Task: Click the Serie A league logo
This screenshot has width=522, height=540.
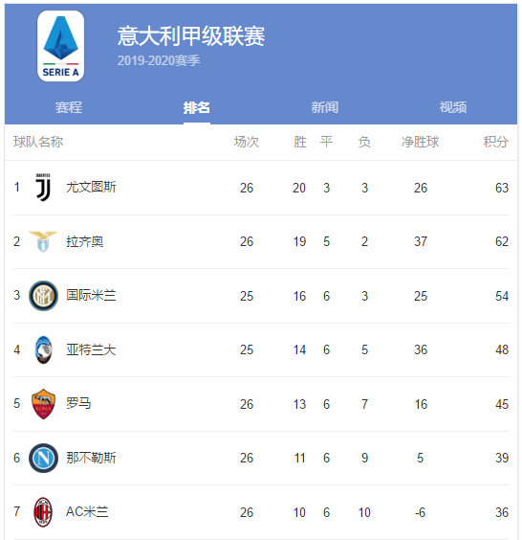Action: click(x=60, y=46)
